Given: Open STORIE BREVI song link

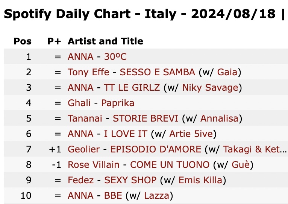Looking at the screenshot, I should pos(146,118).
